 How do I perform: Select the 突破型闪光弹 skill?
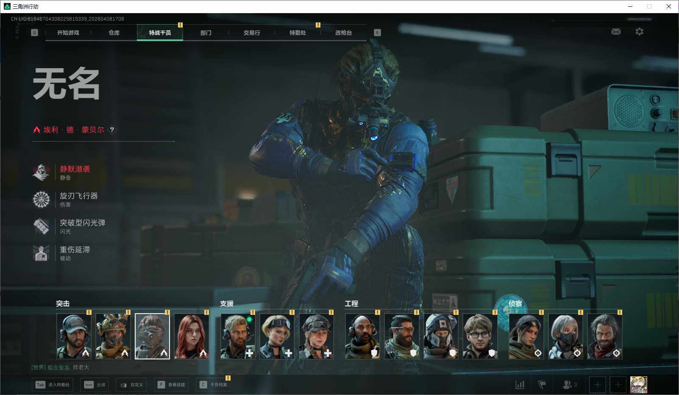pos(69,226)
